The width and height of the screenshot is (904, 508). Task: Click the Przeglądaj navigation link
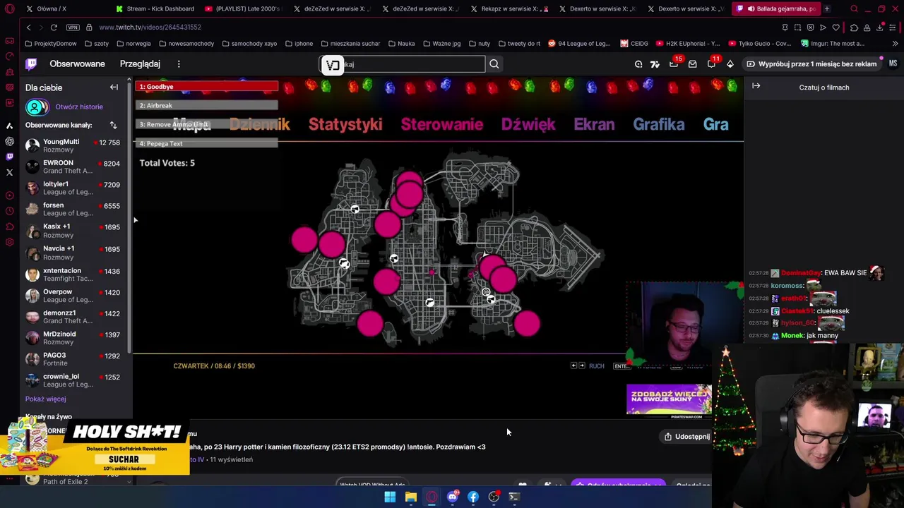click(140, 64)
